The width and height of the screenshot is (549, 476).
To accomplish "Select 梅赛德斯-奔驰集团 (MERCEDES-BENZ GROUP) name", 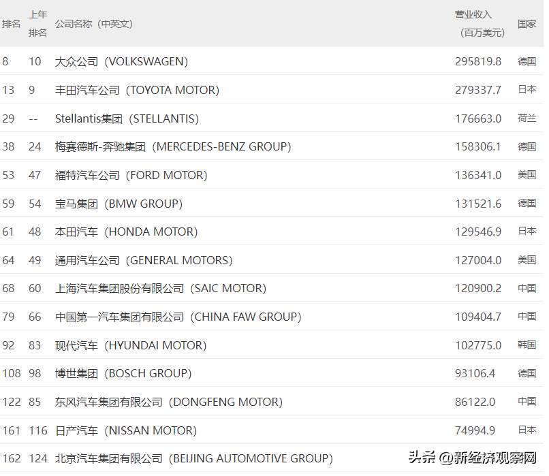I will (173, 146).
